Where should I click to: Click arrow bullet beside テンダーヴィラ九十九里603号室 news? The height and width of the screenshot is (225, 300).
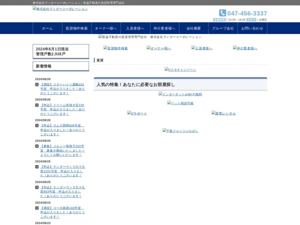(37, 187)
